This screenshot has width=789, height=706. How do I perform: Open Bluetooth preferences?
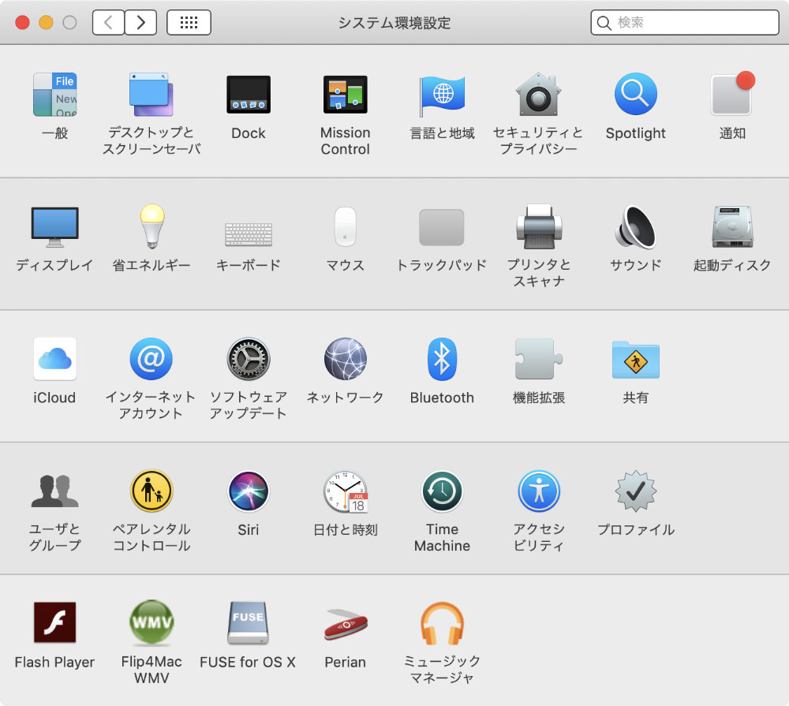click(x=442, y=359)
